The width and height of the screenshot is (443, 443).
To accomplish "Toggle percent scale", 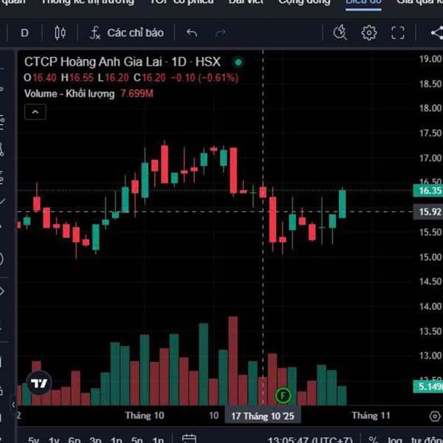I will (373, 440).
